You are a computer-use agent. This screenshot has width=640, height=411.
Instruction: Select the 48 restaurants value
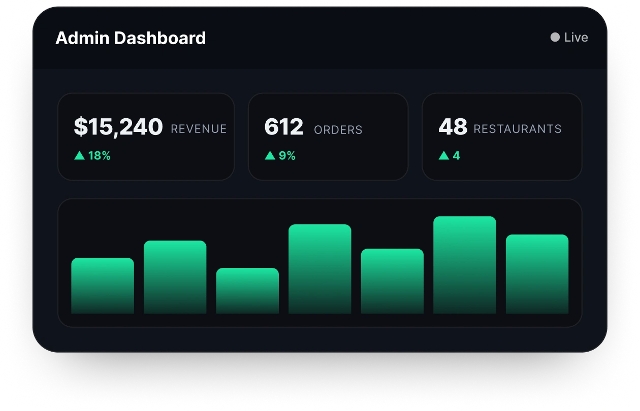coord(453,127)
